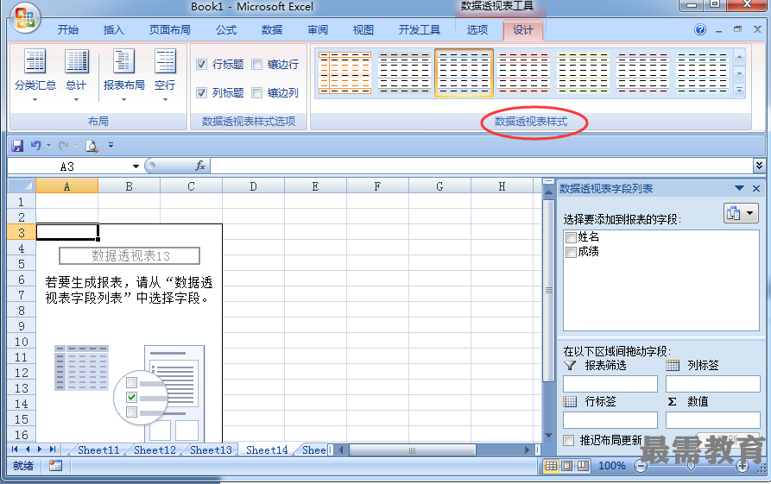Open the field list layout dropdown arrow

point(750,213)
